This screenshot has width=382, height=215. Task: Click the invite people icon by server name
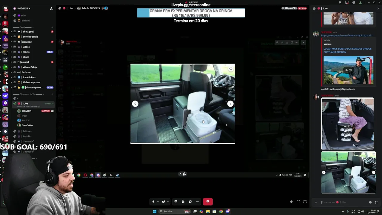pyautogui.click(x=51, y=8)
